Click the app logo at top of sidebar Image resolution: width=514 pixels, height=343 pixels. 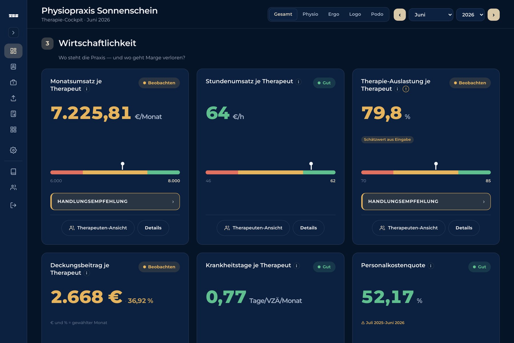[13, 16]
